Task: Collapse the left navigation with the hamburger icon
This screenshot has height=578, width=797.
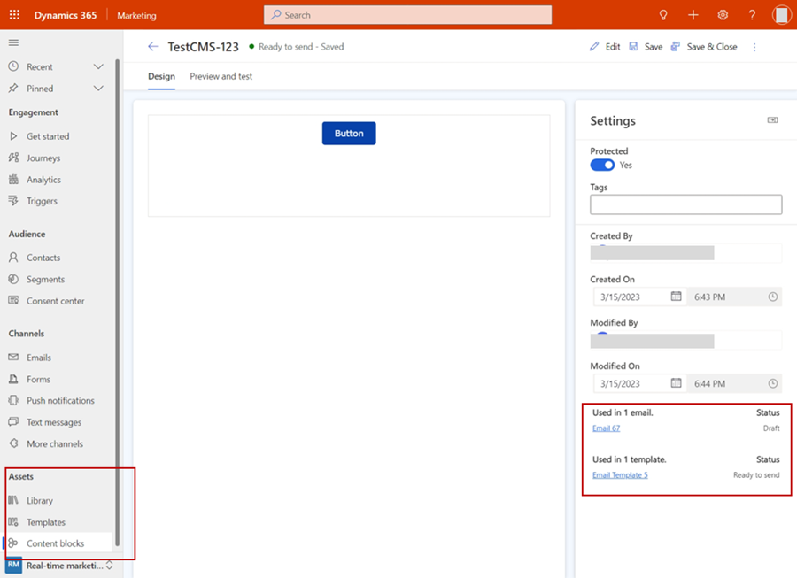Action: (x=12, y=42)
